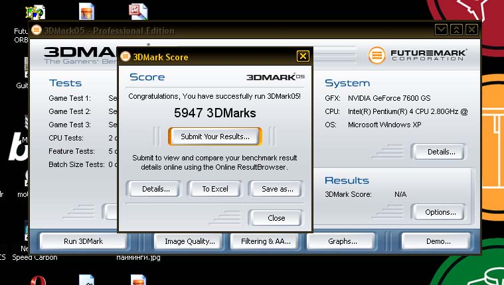The image size is (504, 285).
Task: Close the score dialog with Close button
Action: tap(276, 218)
